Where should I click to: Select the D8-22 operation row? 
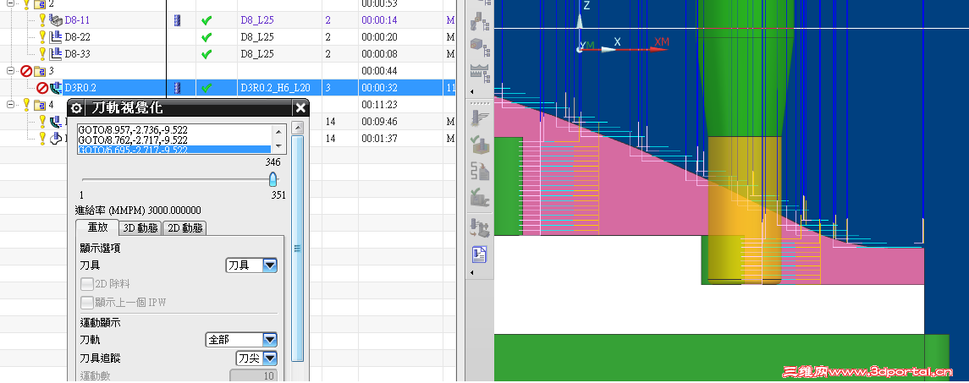(x=228, y=37)
